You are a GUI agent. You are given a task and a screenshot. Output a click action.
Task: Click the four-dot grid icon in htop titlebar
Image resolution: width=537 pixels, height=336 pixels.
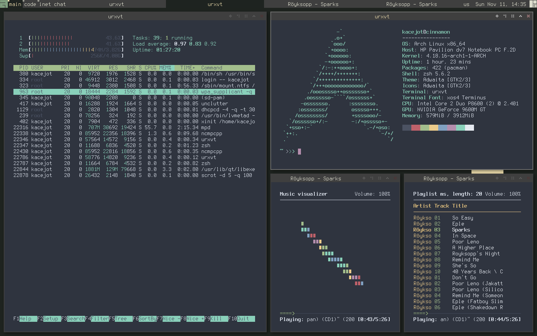(x=246, y=16)
